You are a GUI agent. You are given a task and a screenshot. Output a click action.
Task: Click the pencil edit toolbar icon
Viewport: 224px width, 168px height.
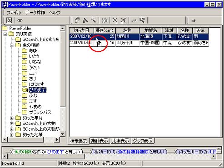coord(85,20)
